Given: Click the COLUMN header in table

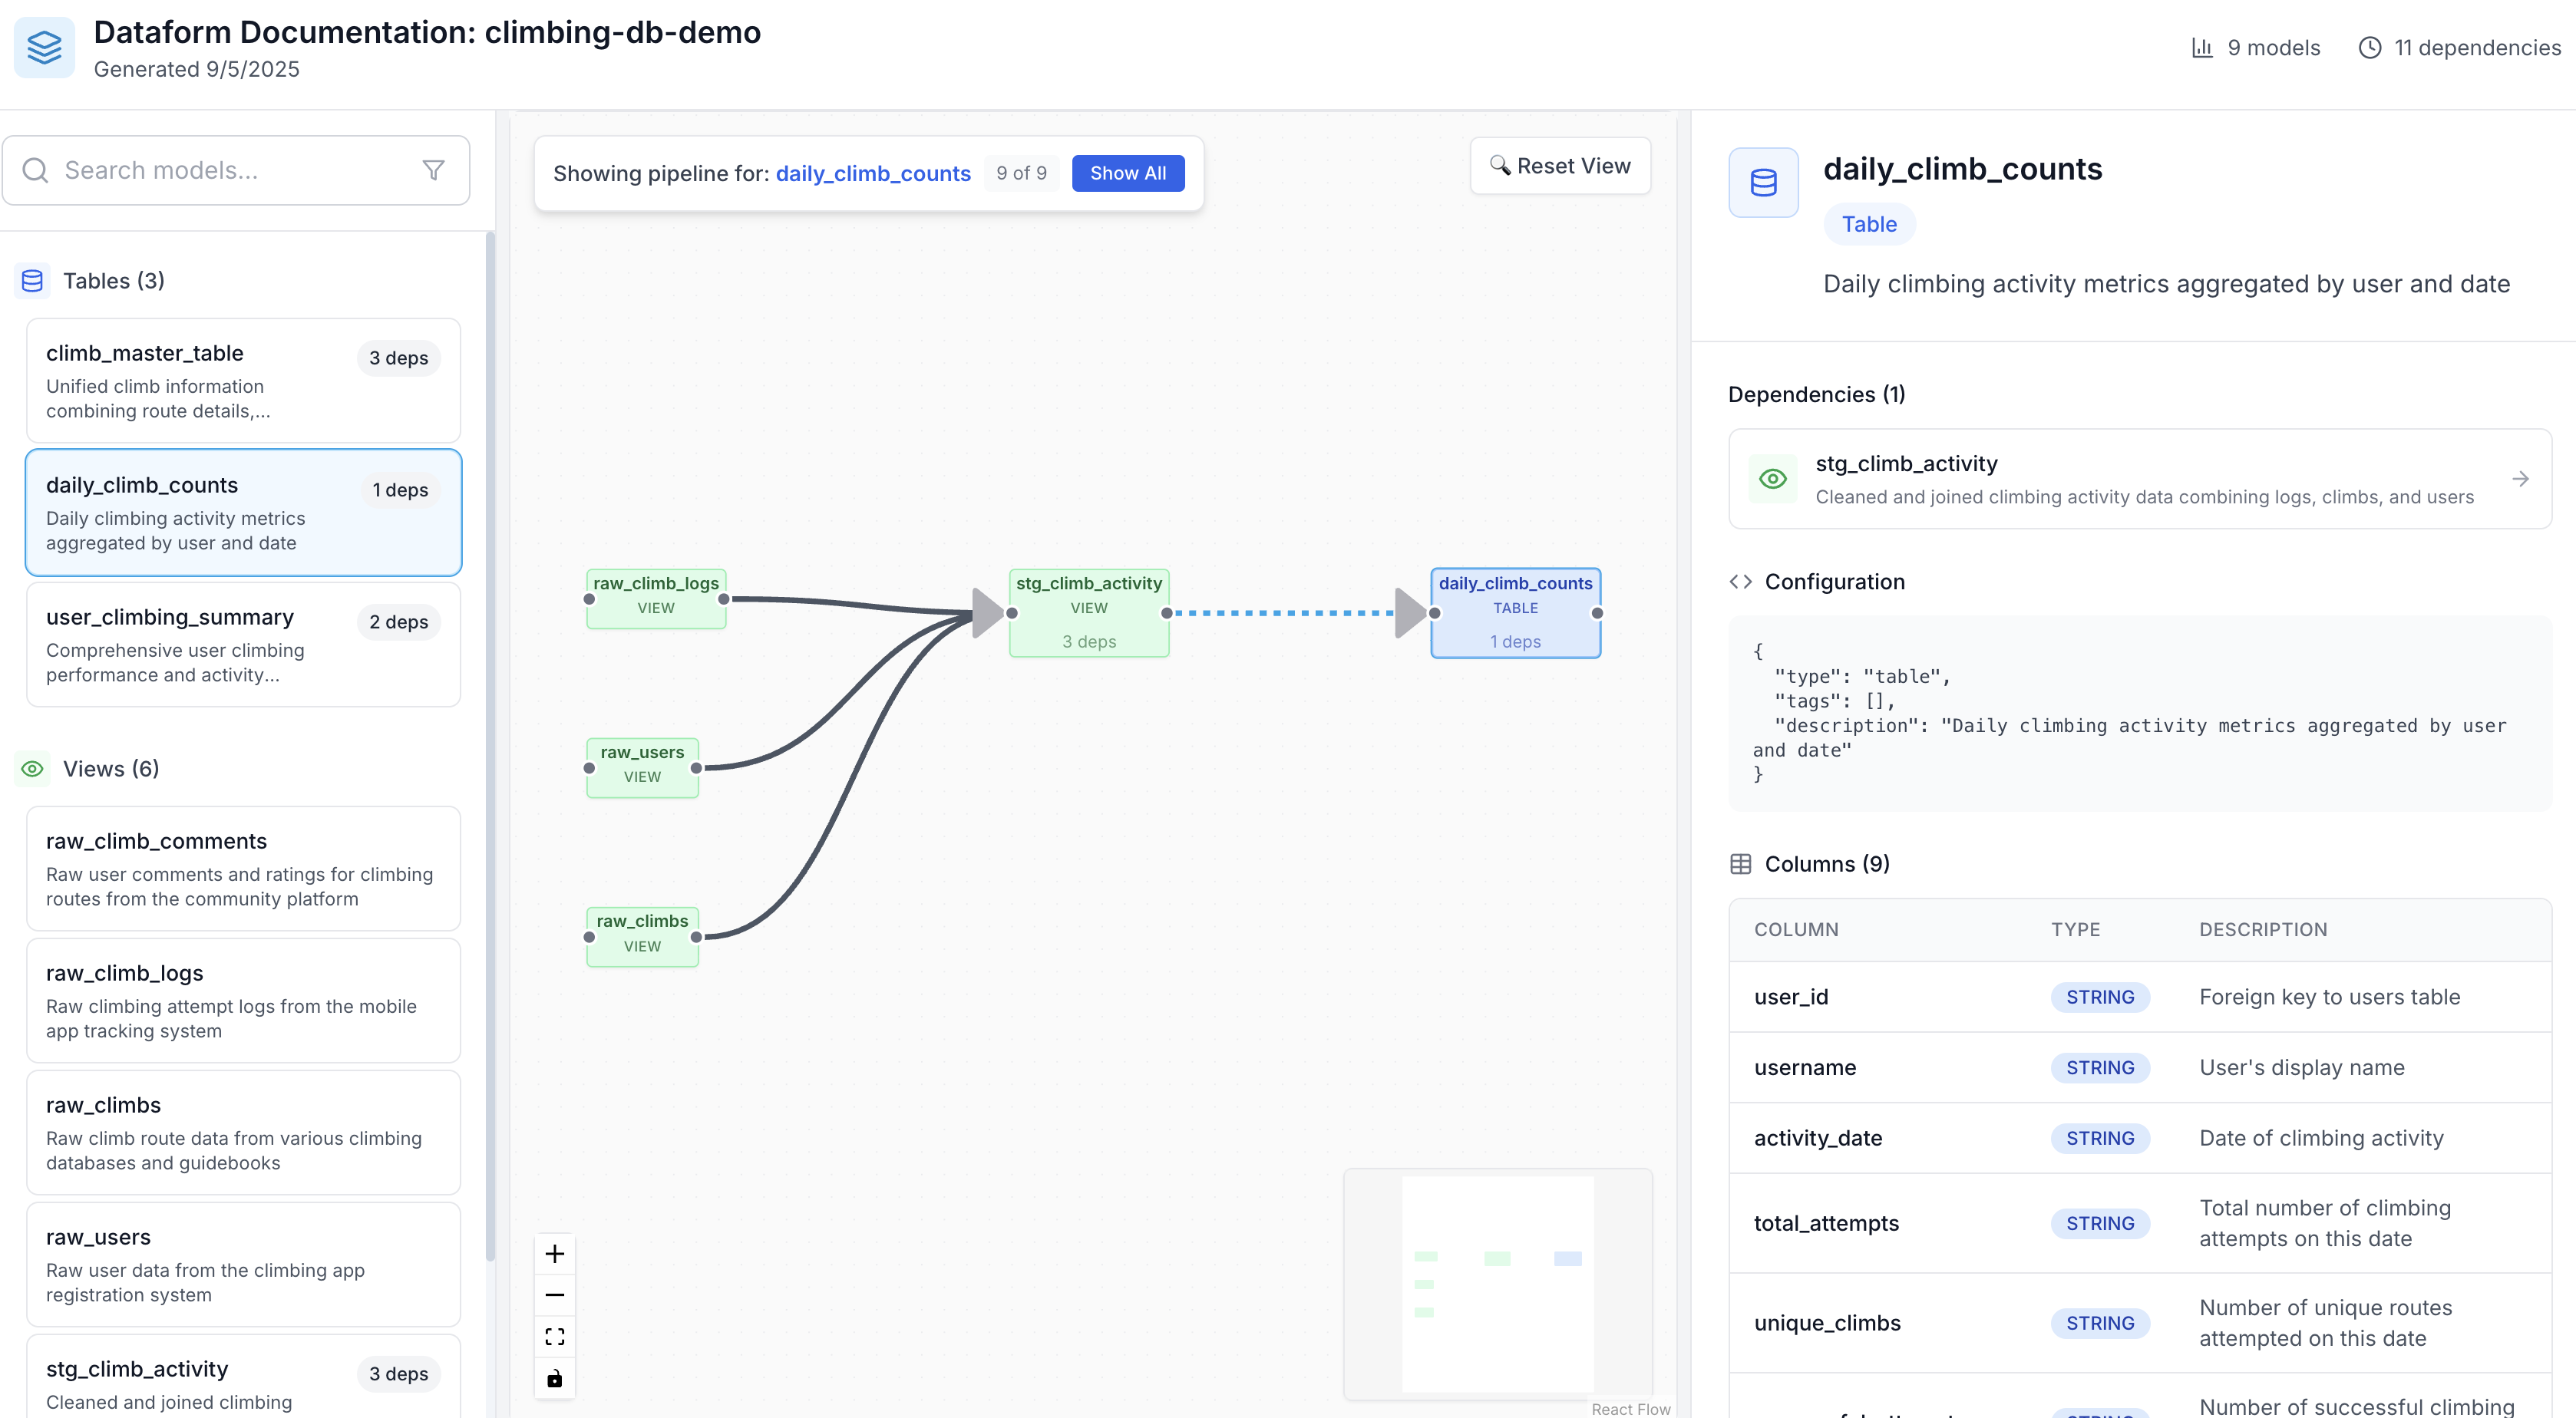Looking at the screenshot, I should tap(1796, 930).
